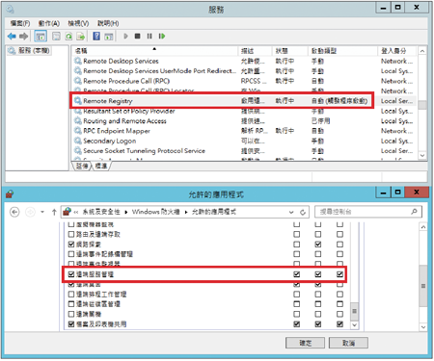Expand the address bar history dropdown
434x361 pixels.
(291, 212)
